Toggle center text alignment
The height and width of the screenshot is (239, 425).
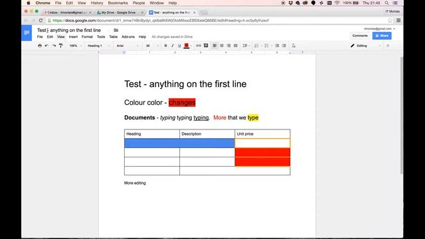click(x=222, y=46)
